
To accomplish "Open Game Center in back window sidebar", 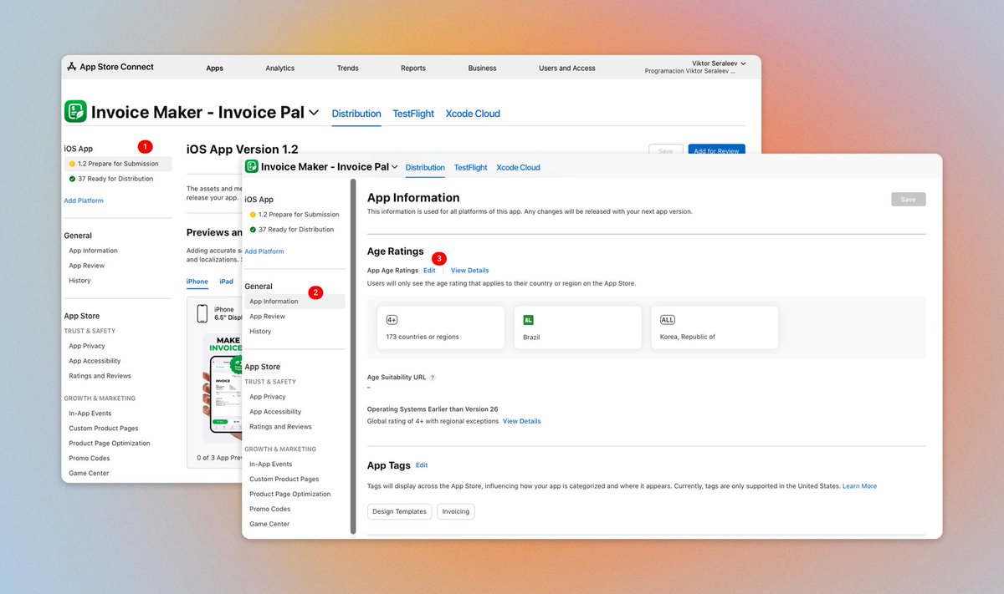I will pyautogui.click(x=89, y=473).
